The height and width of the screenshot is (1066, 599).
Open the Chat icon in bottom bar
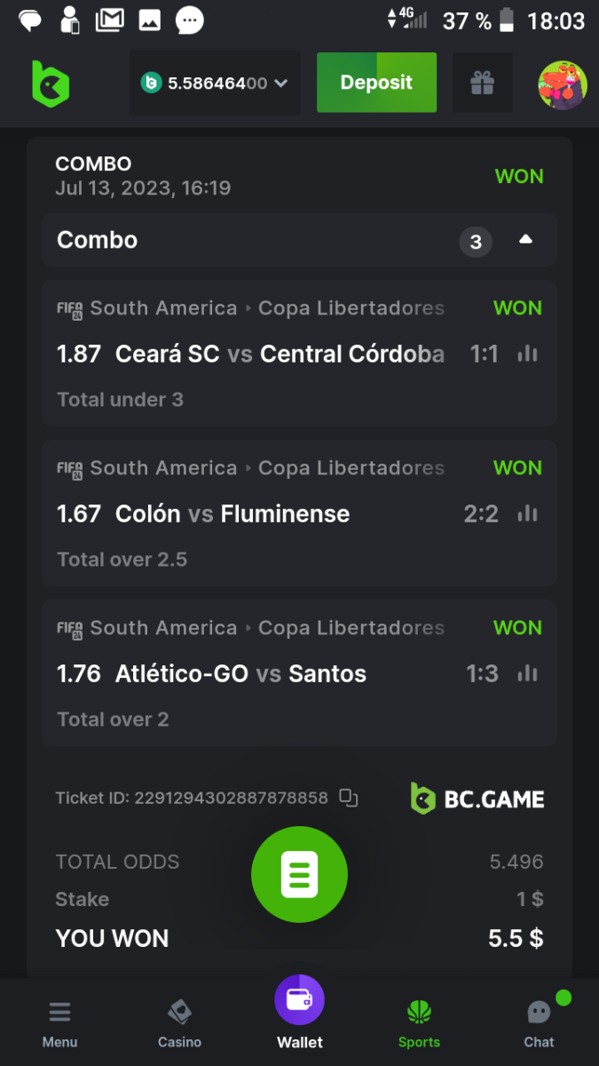pos(539,1022)
